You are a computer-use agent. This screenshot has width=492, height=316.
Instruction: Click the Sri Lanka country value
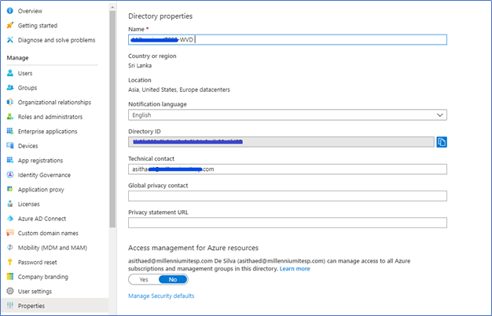tap(140, 65)
